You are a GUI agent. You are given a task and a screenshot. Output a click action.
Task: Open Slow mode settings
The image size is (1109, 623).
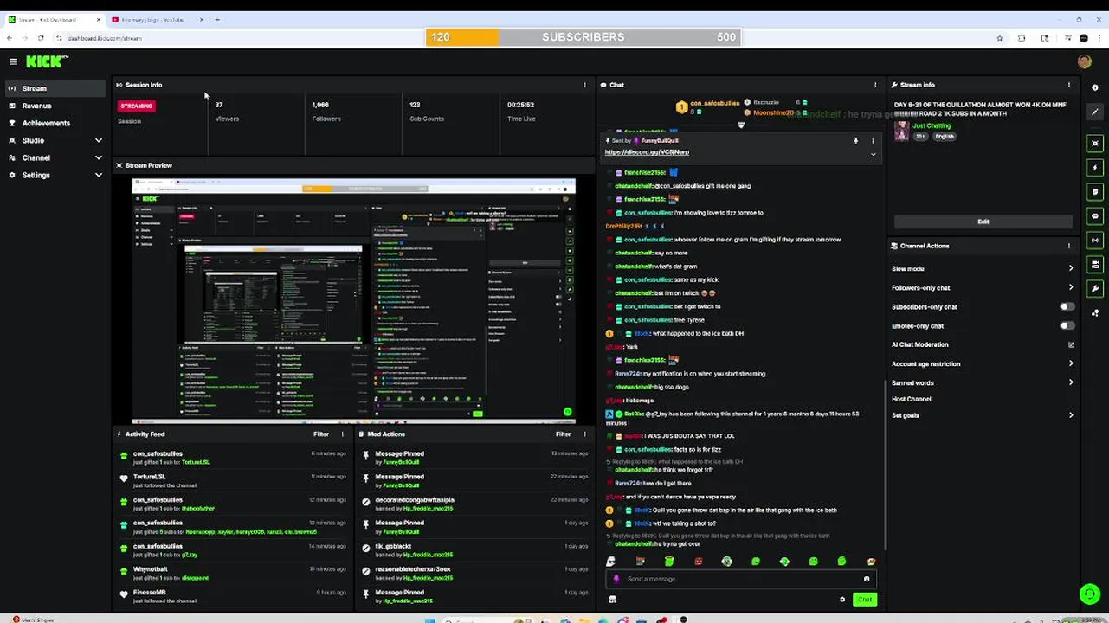[983, 269]
